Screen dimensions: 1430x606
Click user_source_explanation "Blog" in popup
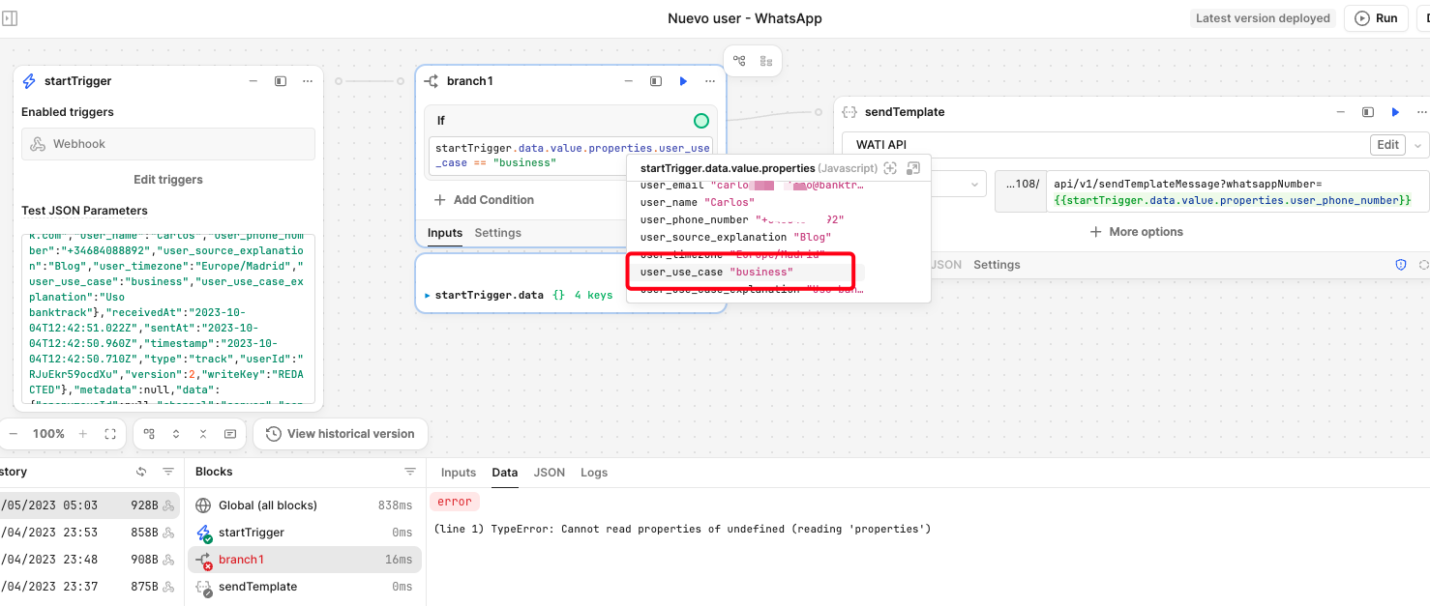(x=735, y=237)
